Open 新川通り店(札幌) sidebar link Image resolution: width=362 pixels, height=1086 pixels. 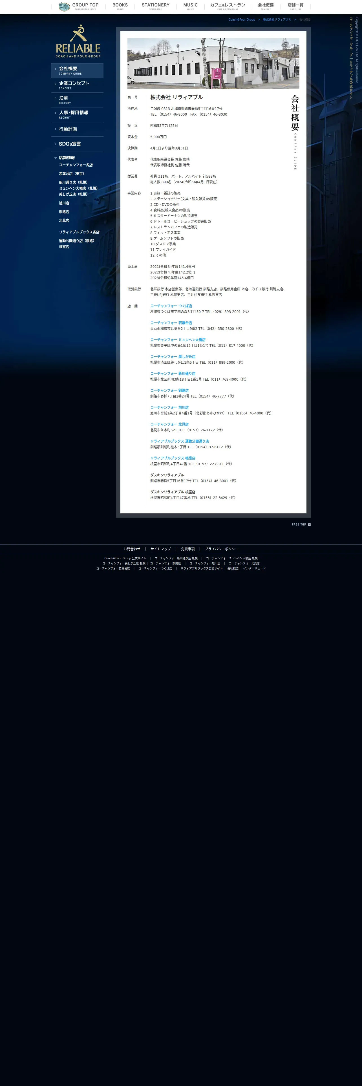click(73, 182)
